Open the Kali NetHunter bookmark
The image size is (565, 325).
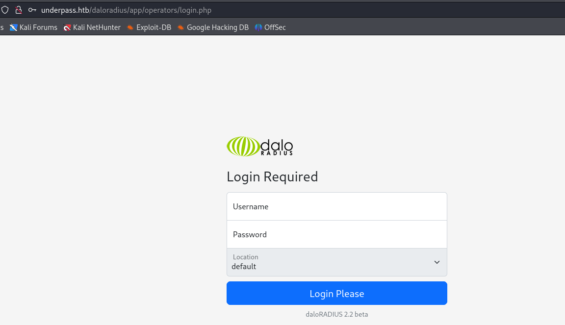pyautogui.click(x=92, y=27)
